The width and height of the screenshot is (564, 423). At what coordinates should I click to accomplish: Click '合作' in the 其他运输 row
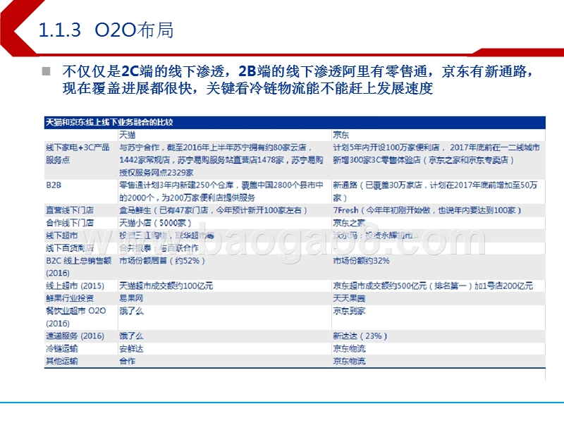pyautogui.click(x=128, y=361)
